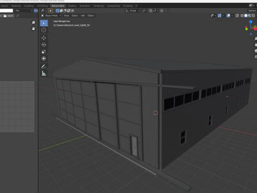This screenshot has width=257, height=193.
Task: Open the snapping options dropdown
Action: (156, 11)
